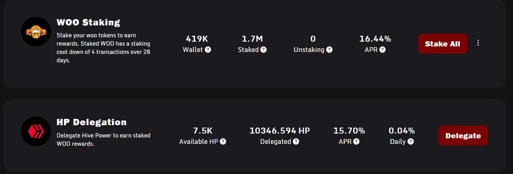
Task: Click the WOO Staking belt logo icon
Action: click(36, 32)
